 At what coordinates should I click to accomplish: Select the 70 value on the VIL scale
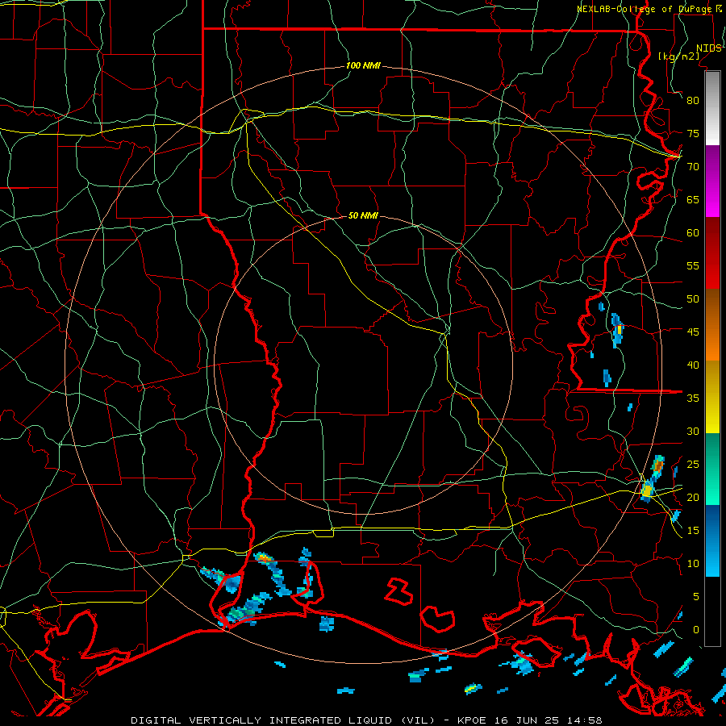(x=693, y=167)
